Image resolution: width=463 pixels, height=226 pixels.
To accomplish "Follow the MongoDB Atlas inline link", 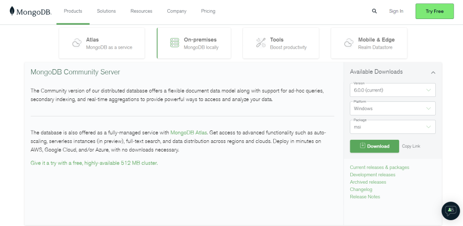I will pos(189,132).
